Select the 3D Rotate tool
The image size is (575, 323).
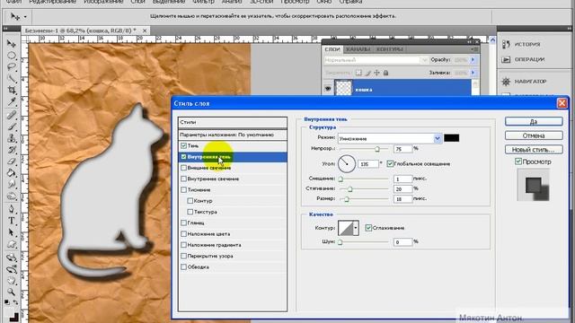coord(12,258)
